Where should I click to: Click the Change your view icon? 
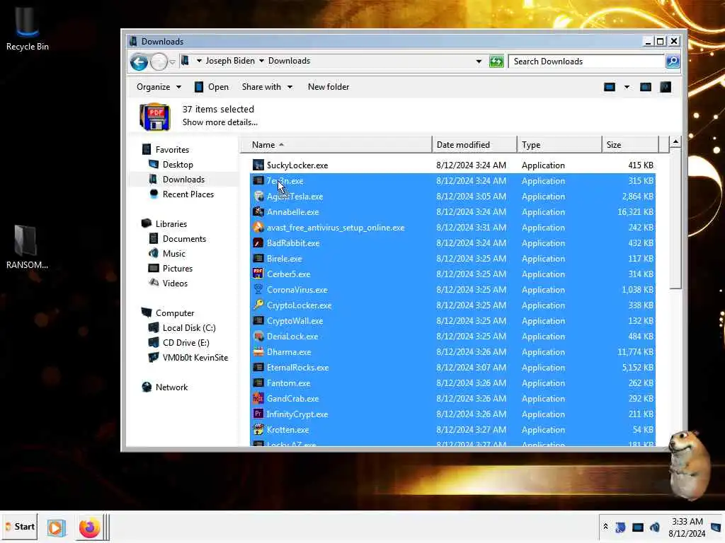[x=610, y=87]
